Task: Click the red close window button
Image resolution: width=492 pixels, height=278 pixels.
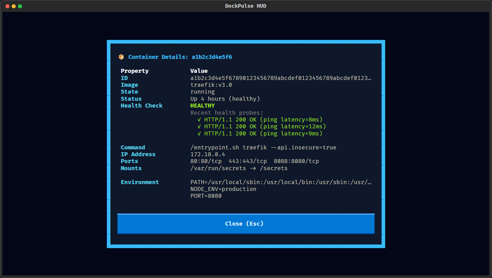Action: pyautogui.click(x=7, y=6)
